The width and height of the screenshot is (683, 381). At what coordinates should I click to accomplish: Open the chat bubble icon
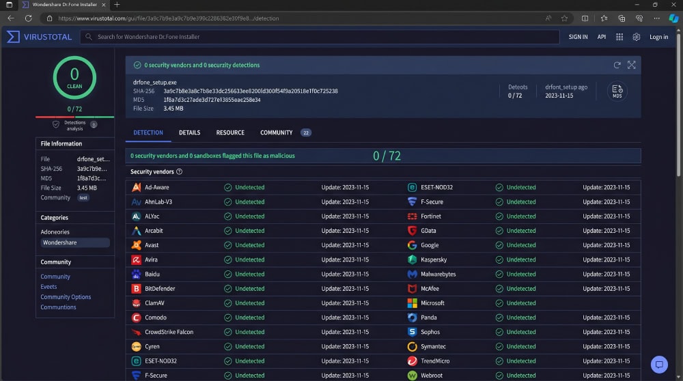tap(659, 365)
